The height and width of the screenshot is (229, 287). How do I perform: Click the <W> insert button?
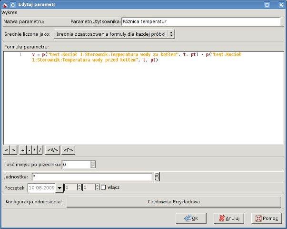[52, 150]
